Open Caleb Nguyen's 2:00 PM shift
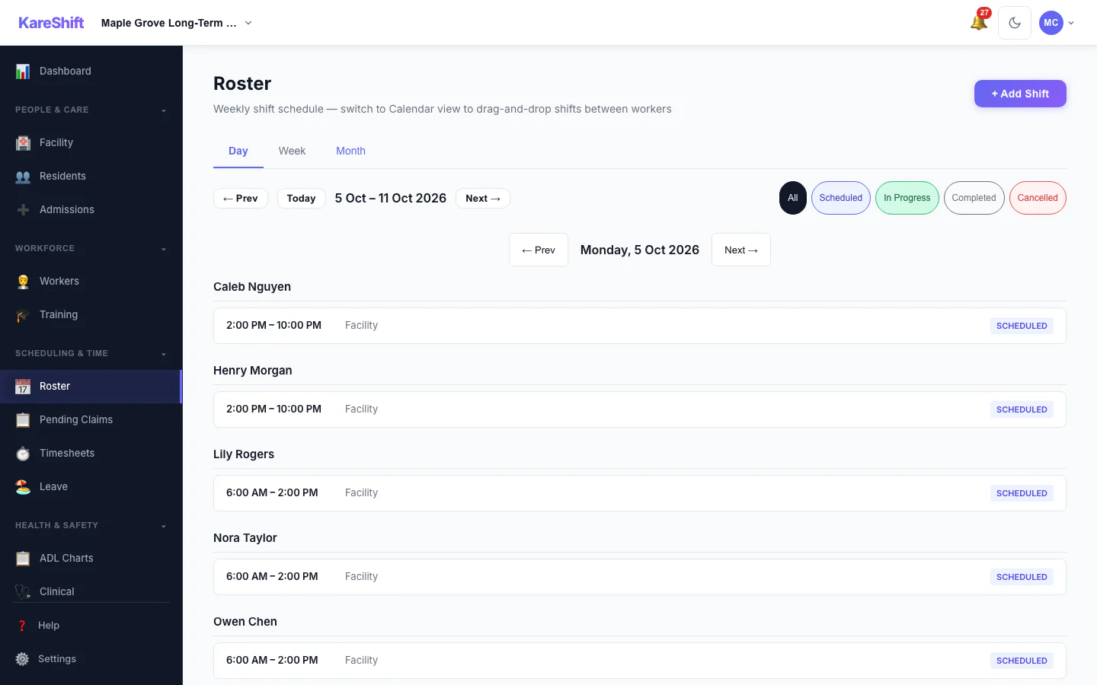 [640, 326]
